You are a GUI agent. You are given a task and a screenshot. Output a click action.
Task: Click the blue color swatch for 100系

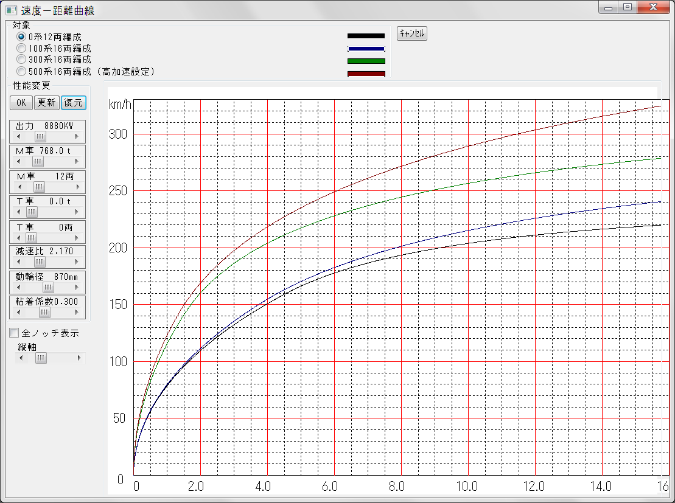(x=366, y=49)
